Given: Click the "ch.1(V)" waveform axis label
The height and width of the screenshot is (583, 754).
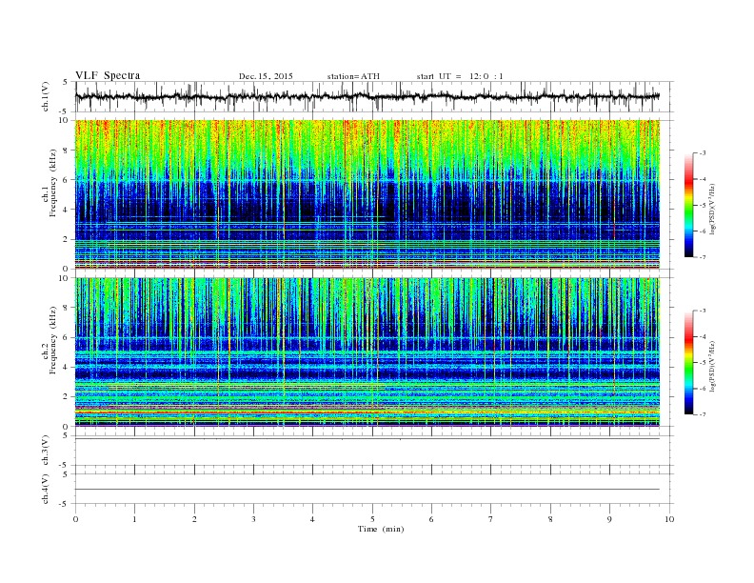Looking at the screenshot, I should click(45, 96).
